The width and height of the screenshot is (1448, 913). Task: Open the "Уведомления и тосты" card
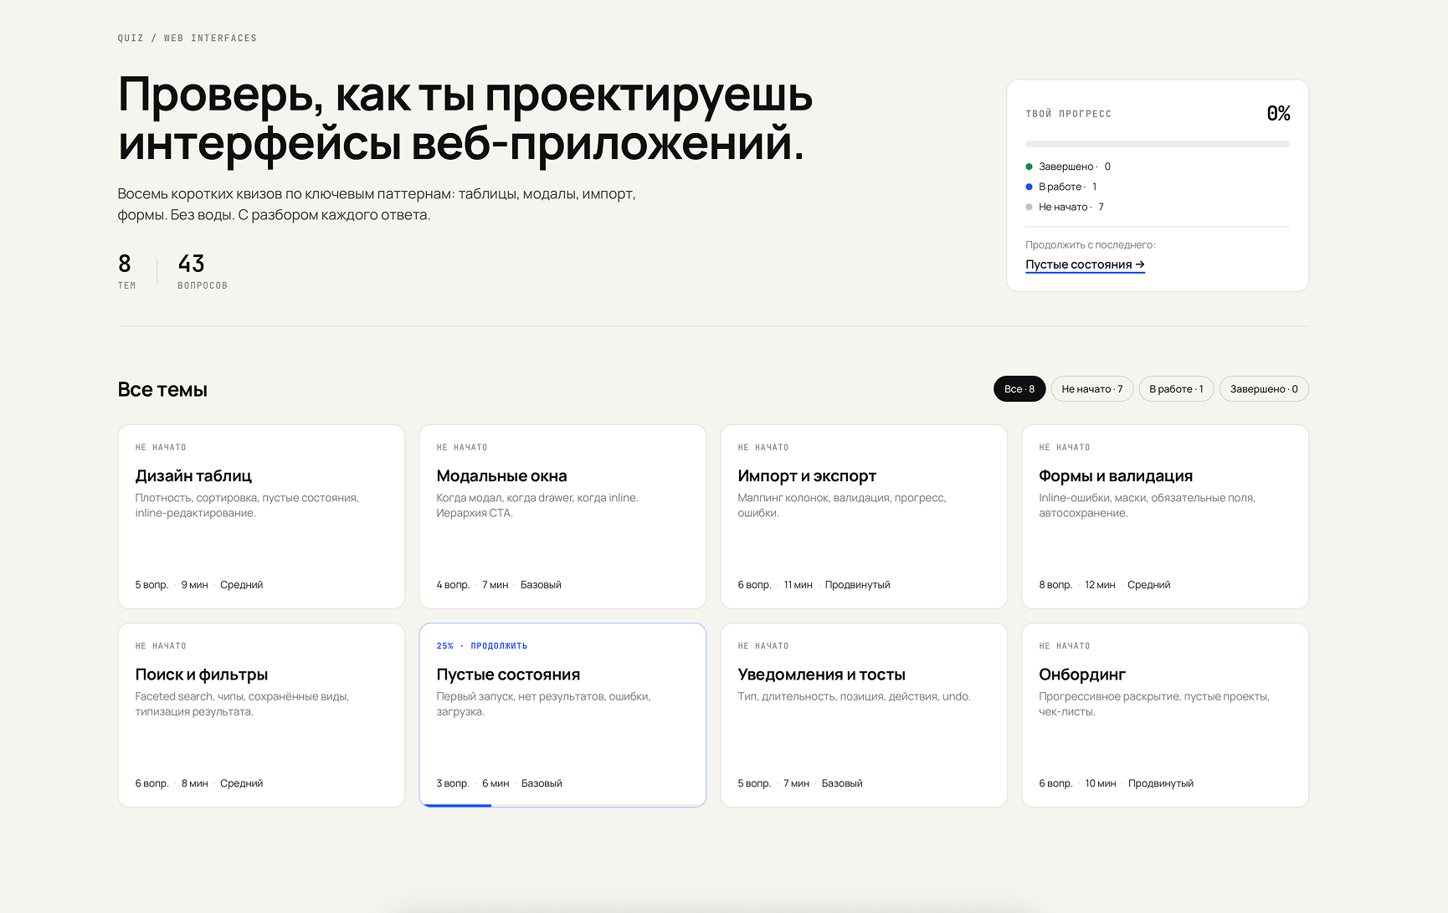864,715
